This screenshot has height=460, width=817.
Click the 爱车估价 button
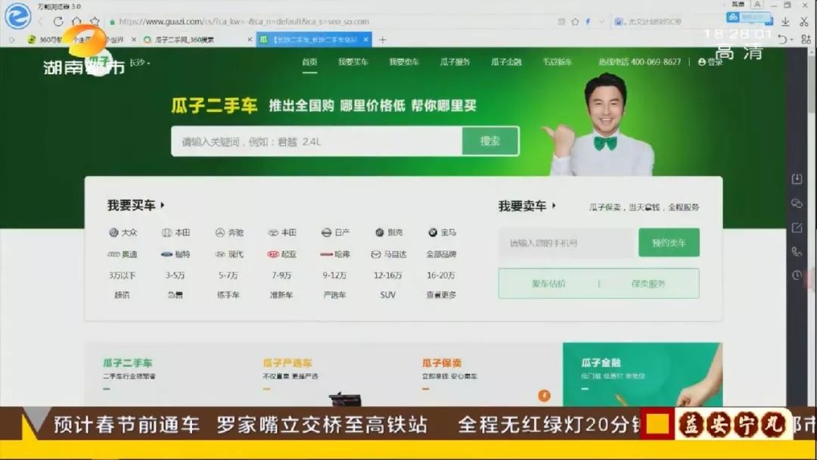[x=548, y=284]
